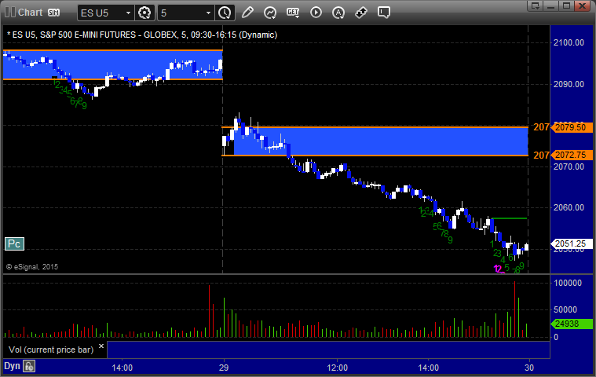Click the upper orange line at 2079.50
The width and height of the screenshot is (596, 377).
(x=375, y=127)
